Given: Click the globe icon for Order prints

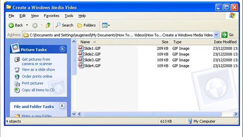Looking at the screenshot, I should [17, 76].
